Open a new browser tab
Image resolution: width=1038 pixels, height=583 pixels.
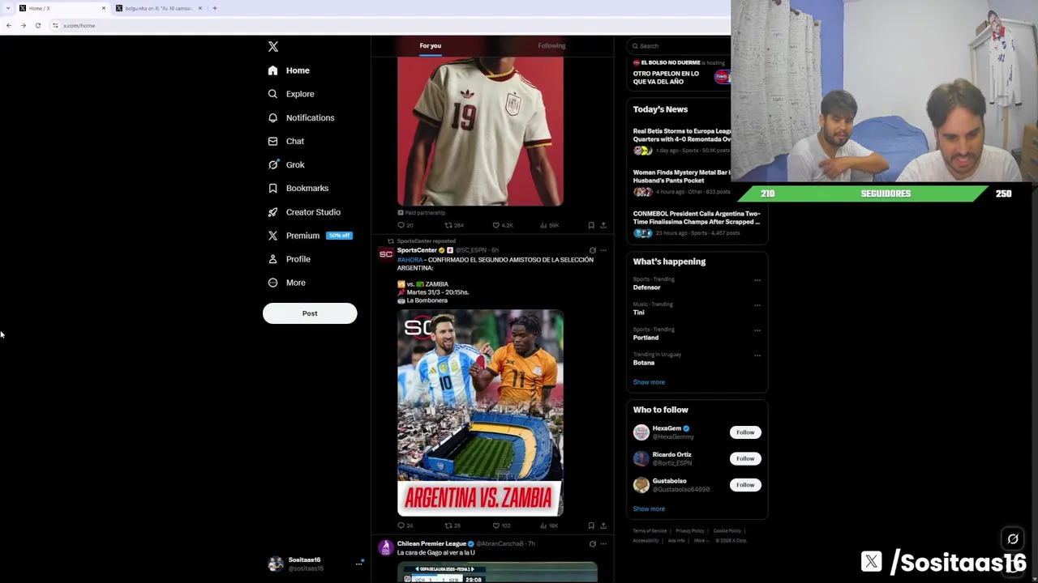pos(215,8)
